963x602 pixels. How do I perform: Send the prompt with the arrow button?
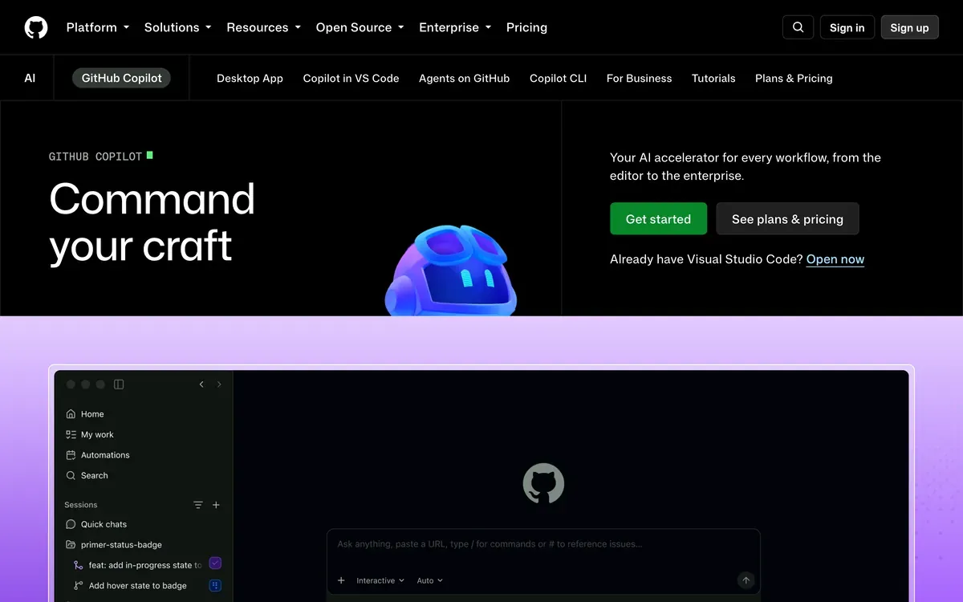746,580
